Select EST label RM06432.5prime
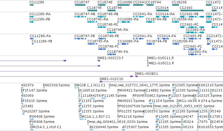The height and width of the screenshot is (131, 223). pos(131,90)
